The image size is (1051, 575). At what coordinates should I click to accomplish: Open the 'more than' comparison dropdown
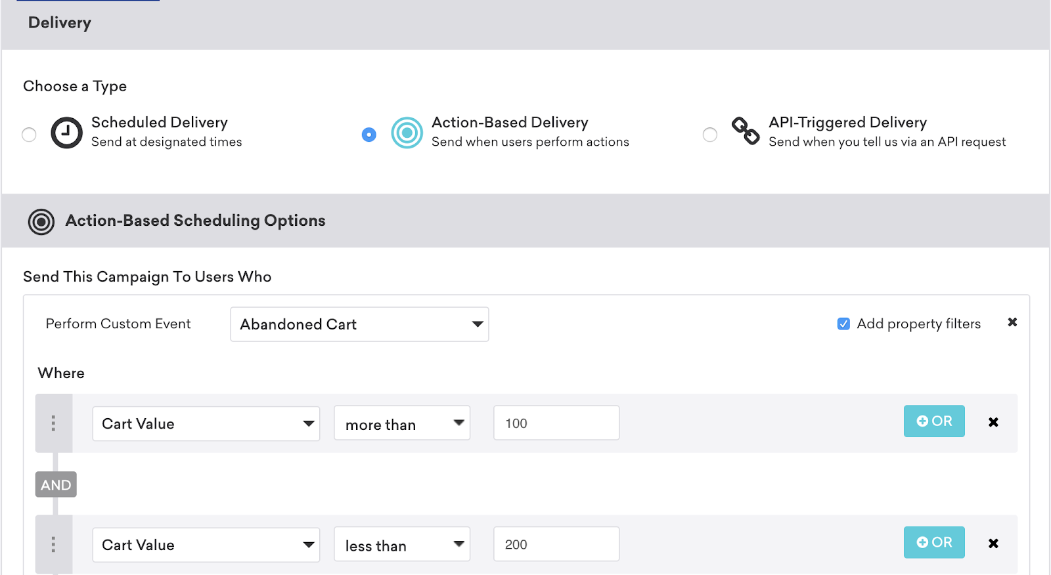[x=402, y=423]
